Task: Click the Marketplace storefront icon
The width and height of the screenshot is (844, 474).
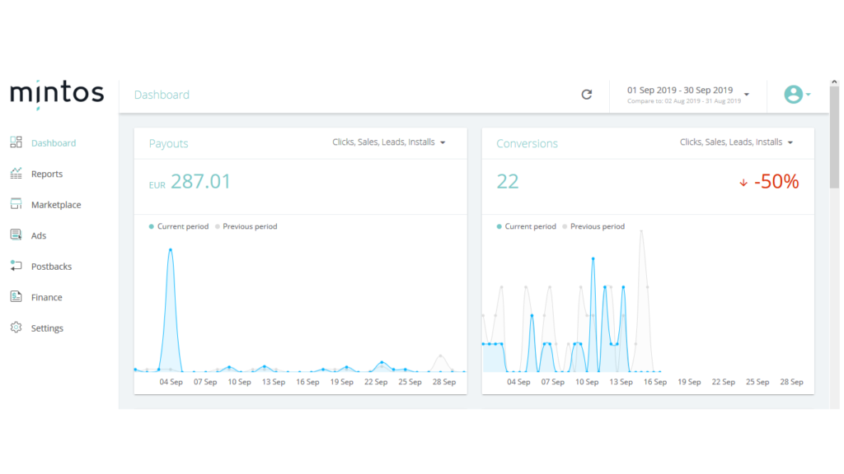Action: point(16,204)
